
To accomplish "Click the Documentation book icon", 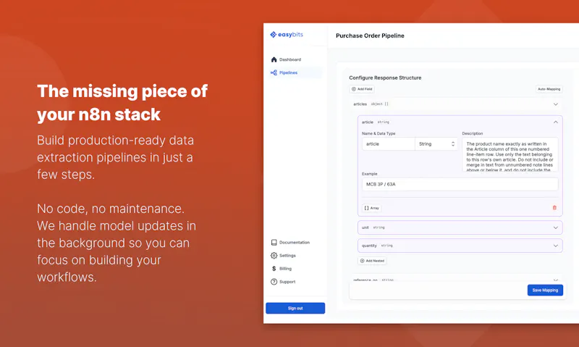I will pyautogui.click(x=274, y=243).
